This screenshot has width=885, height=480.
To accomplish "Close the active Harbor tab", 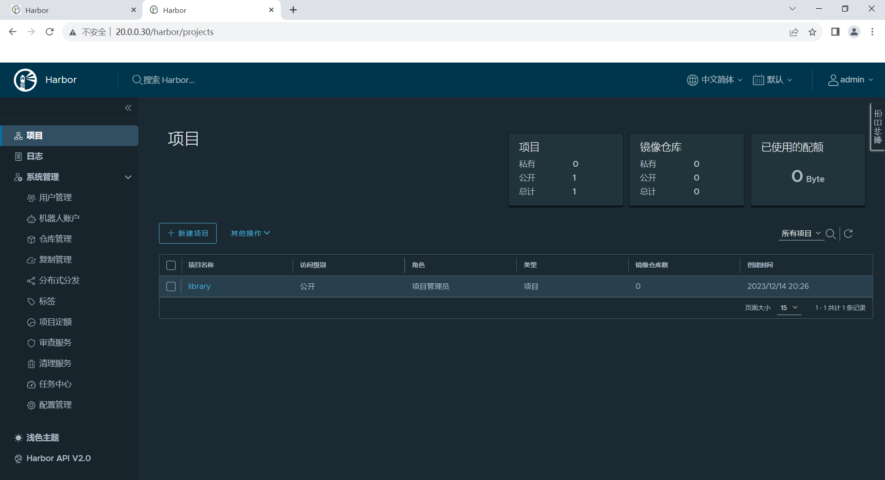I will (271, 10).
